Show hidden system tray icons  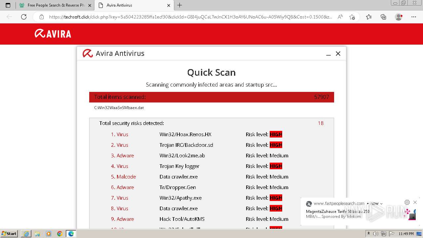369,234
